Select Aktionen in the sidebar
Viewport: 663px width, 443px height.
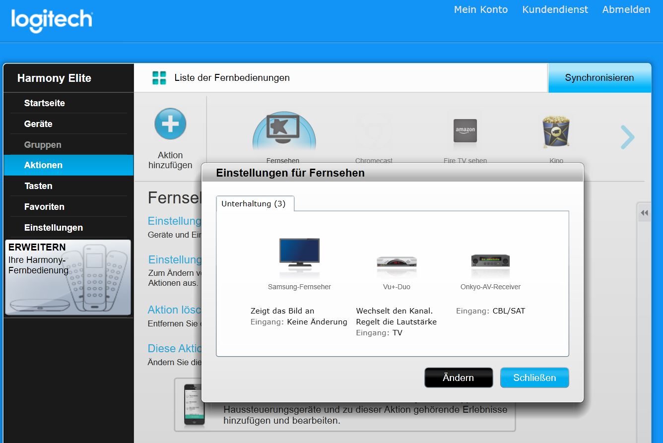(x=68, y=165)
